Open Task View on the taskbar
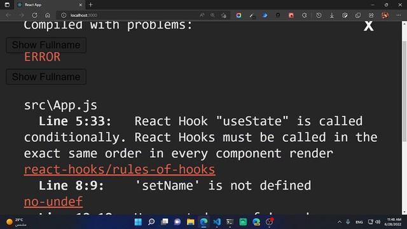 165,222
